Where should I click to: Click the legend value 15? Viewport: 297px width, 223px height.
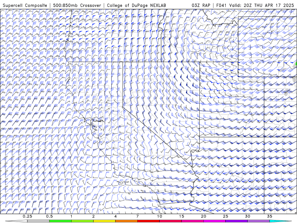tap(182, 216)
